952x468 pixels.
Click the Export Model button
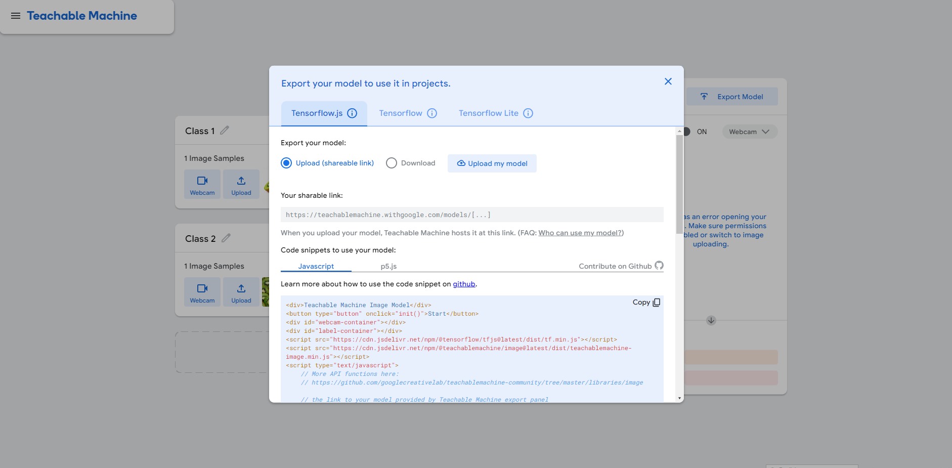732,97
